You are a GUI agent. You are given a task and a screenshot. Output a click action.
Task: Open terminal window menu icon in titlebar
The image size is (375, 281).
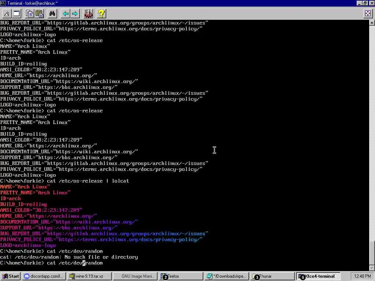pyautogui.click(x=3, y=3)
